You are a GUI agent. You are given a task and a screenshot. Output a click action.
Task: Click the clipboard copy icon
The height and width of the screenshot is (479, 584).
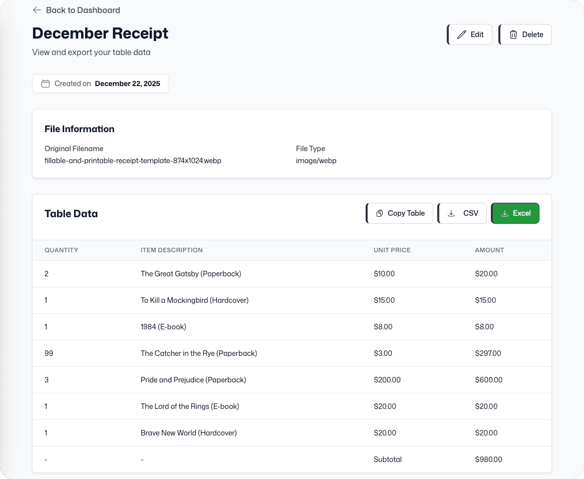380,213
